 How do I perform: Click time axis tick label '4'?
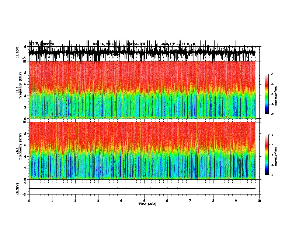pyautogui.click(x=121, y=201)
